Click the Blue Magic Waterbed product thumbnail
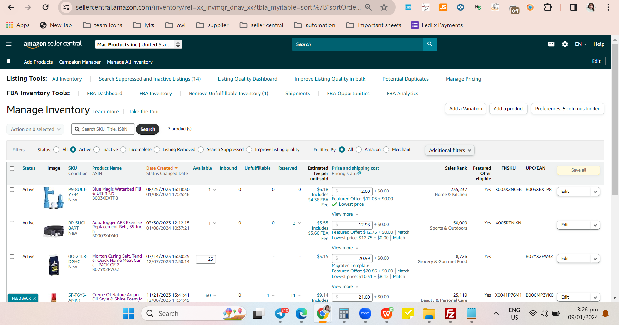 [x=54, y=198]
